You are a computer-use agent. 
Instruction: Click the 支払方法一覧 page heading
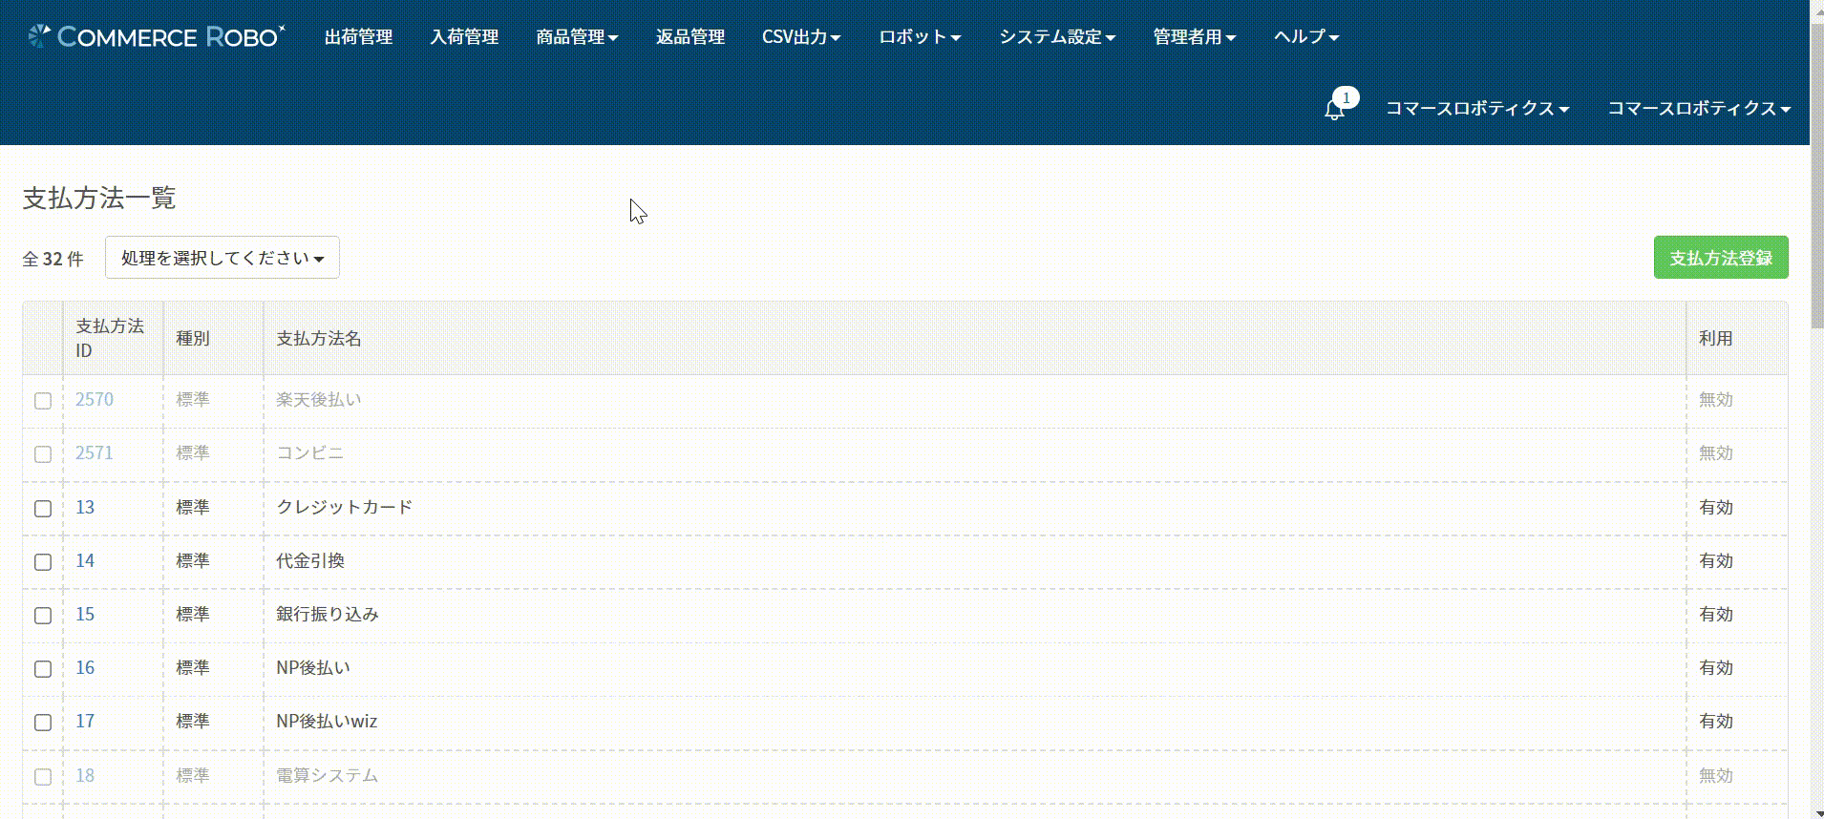coord(99,198)
